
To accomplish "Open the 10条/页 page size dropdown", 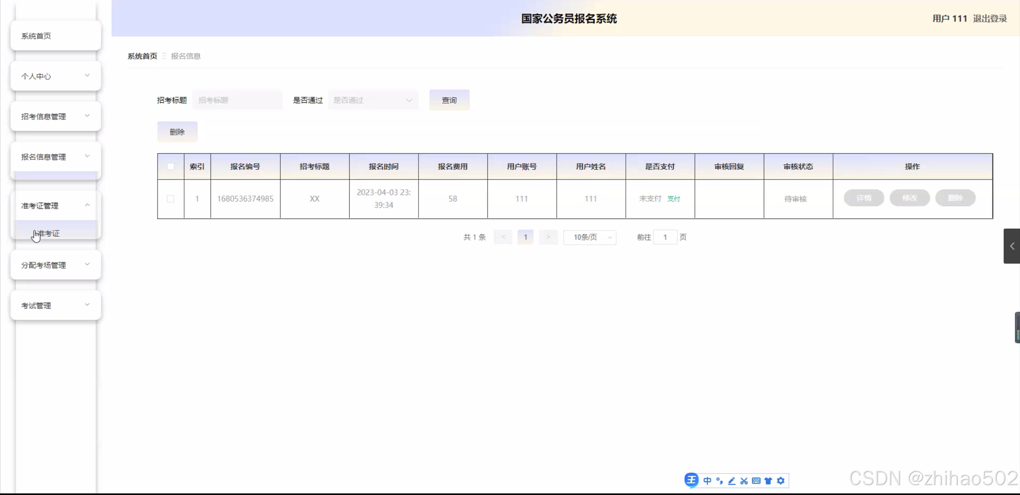I will click(x=590, y=237).
